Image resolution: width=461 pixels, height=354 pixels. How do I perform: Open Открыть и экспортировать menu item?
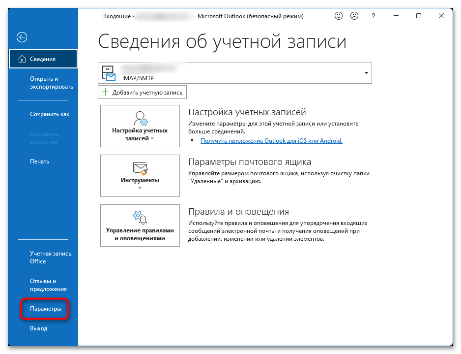tap(52, 83)
